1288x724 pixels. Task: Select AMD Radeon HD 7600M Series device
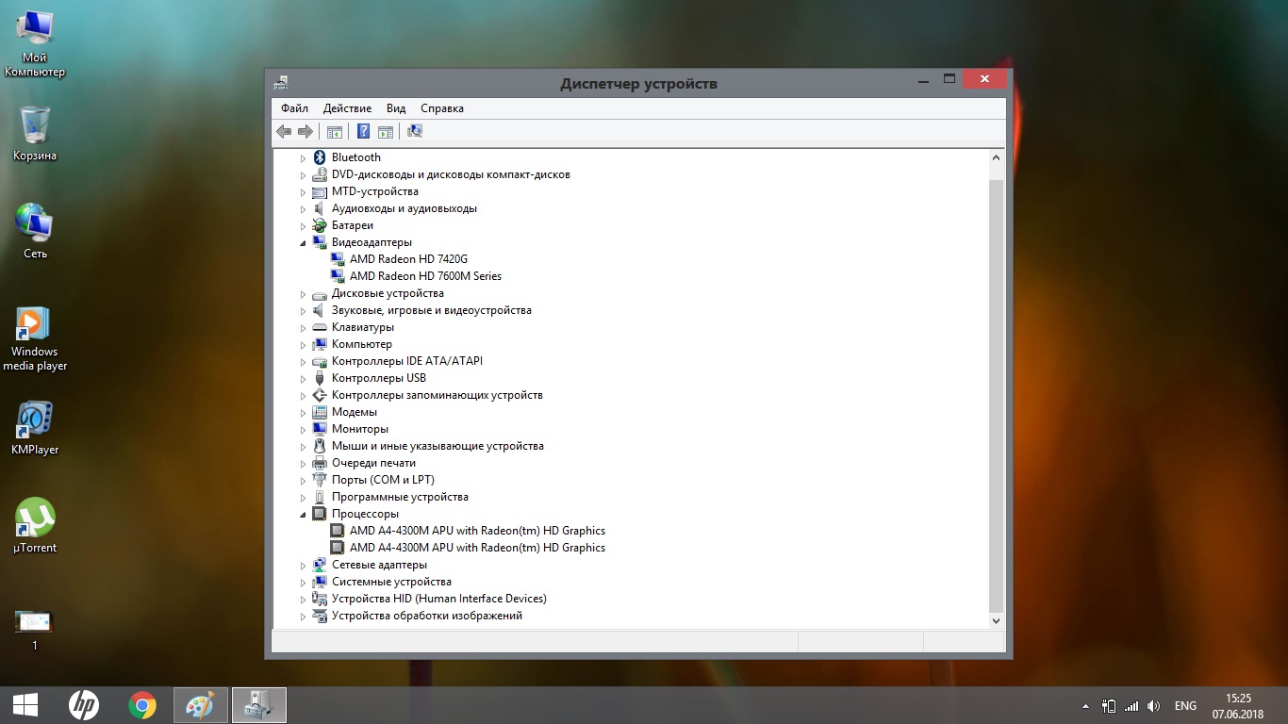click(x=425, y=276)
